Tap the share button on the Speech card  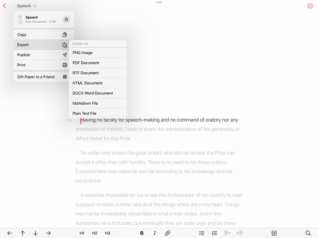tap(66, 19)
